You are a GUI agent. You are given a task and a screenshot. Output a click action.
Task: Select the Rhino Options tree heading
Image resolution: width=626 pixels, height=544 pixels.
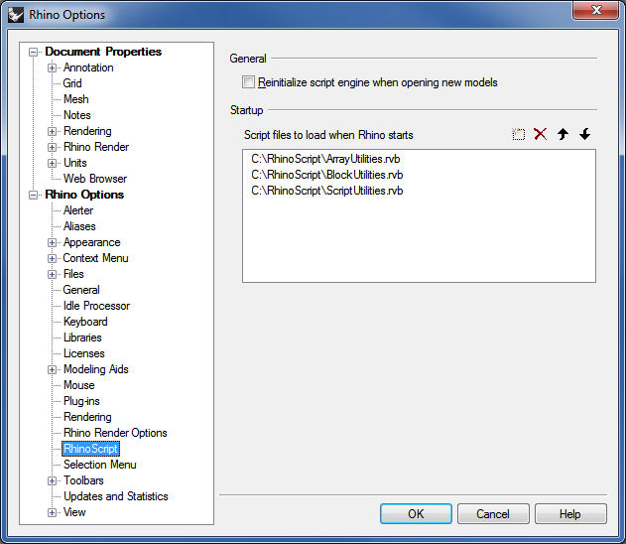click(84, 195)
